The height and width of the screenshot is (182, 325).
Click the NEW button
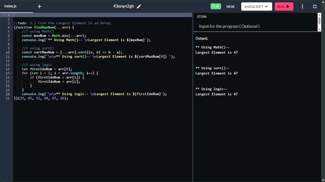tap(230, 7)
